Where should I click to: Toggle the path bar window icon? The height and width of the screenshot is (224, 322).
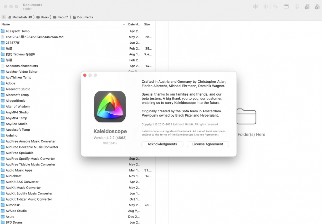coord(286,6)
